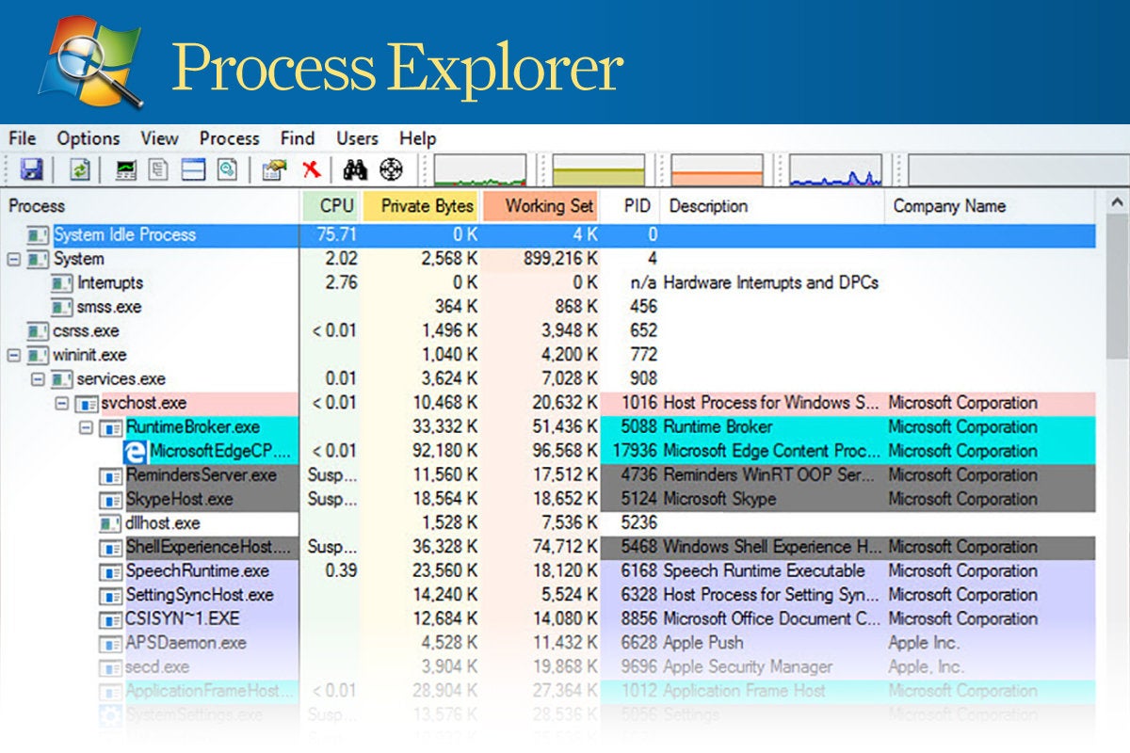The width and height of the screenshot is (1130, 753).
Task: Open the Help menu
Action: [418, 138]
